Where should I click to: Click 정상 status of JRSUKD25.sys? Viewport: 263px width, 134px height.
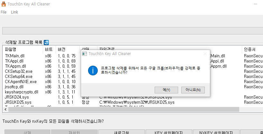coord(86,102)
